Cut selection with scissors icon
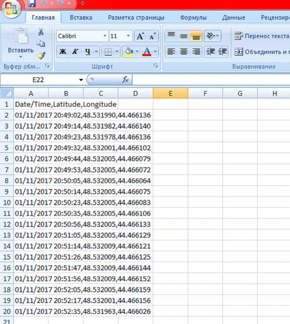Image resolution: width=290 pixels, height=324 pixels. (41, 32)
